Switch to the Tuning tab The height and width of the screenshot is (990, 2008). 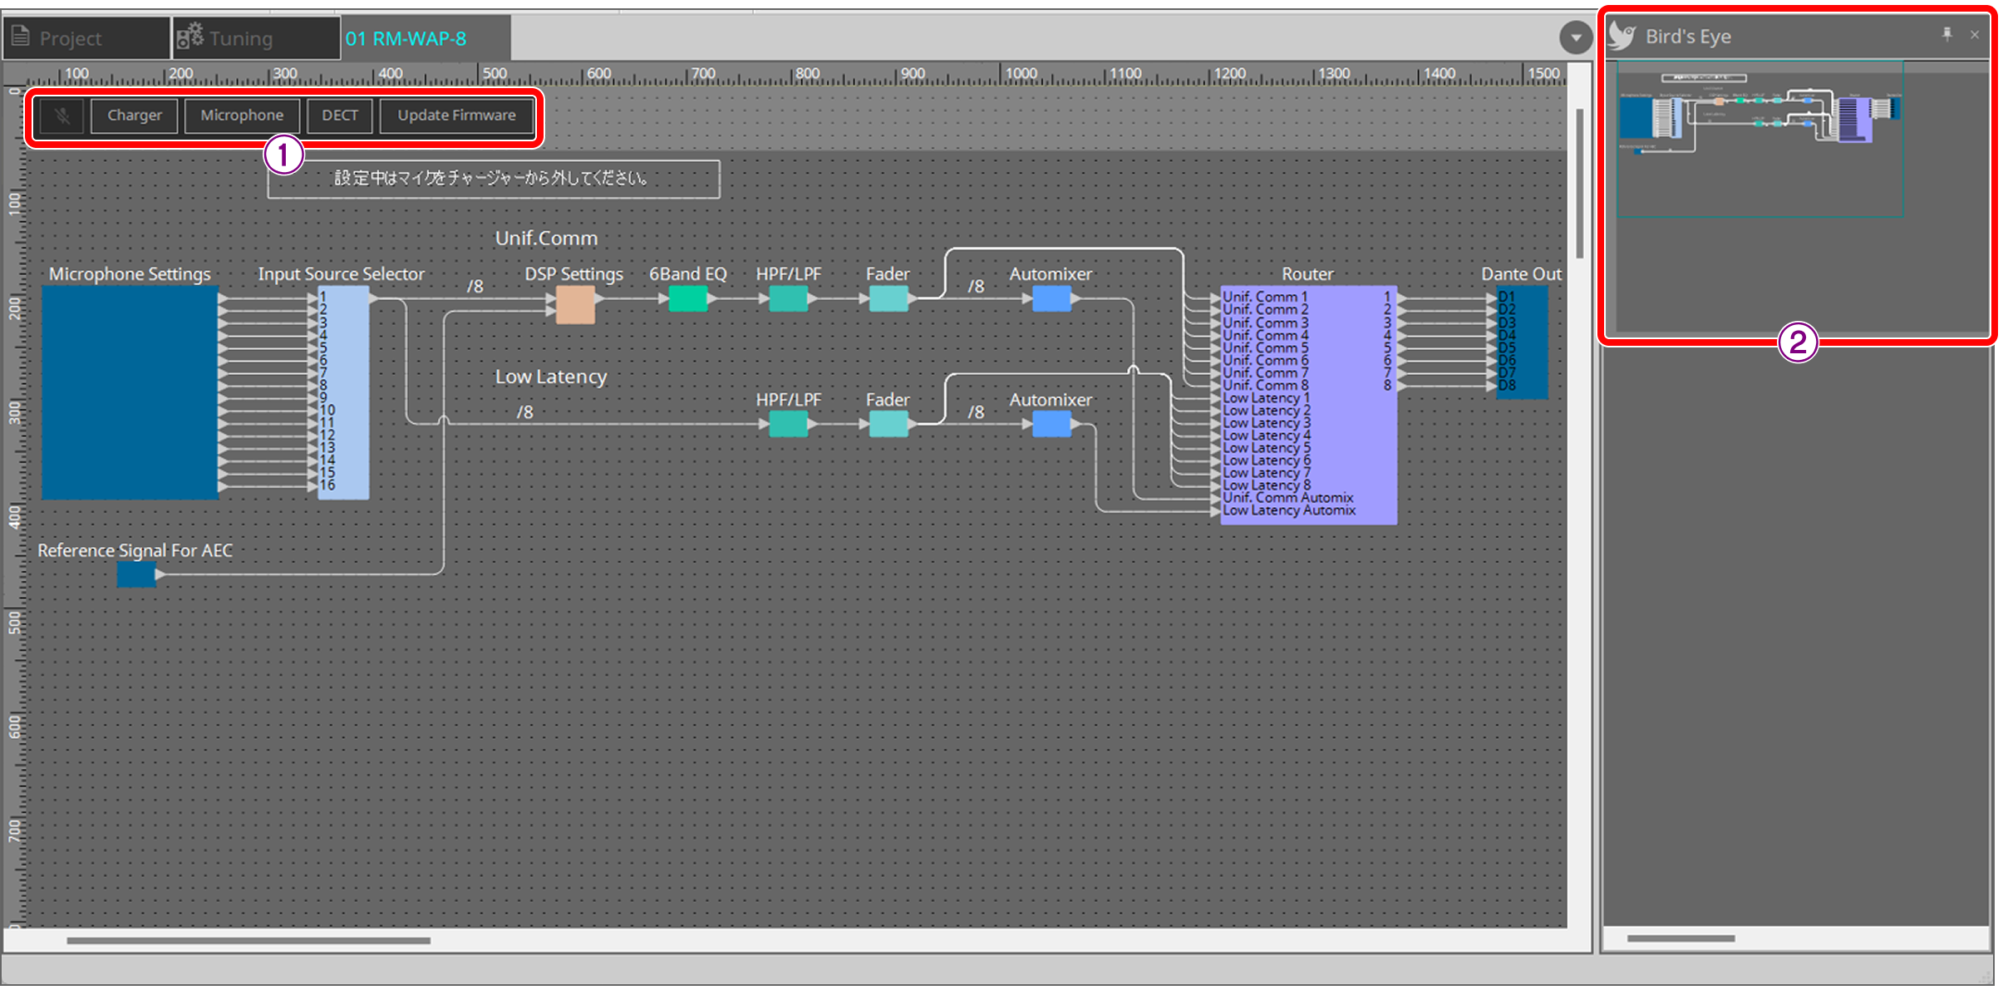[239, 37]
